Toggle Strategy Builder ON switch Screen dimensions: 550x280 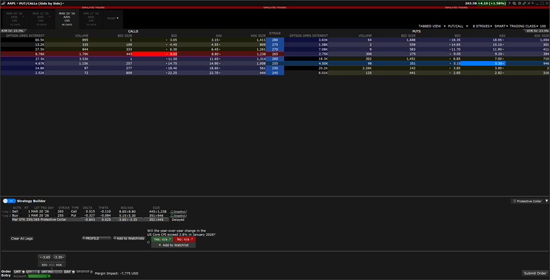click(x=10, y=201)
